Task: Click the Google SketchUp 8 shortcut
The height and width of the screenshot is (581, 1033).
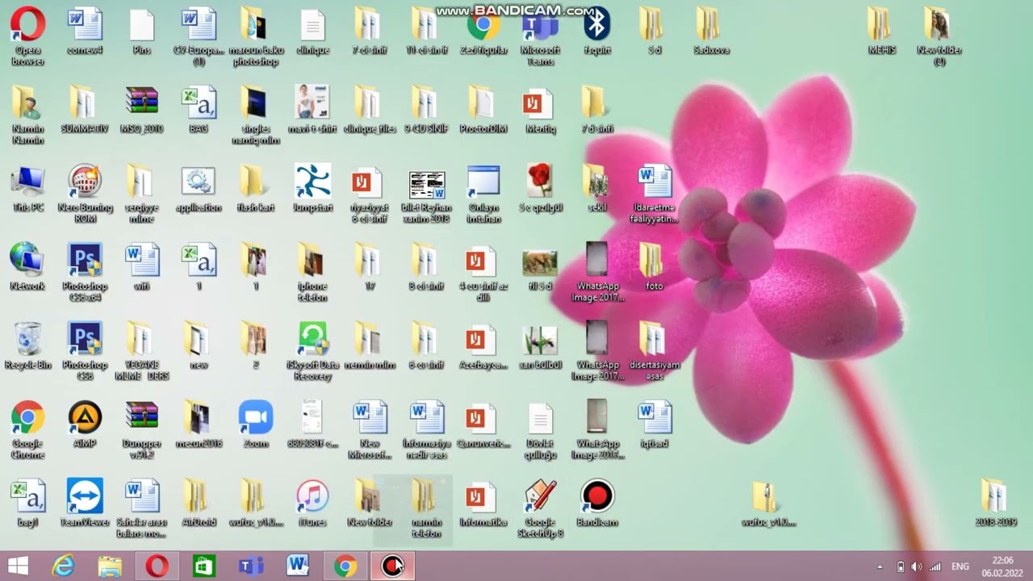Action: [540, 508]
